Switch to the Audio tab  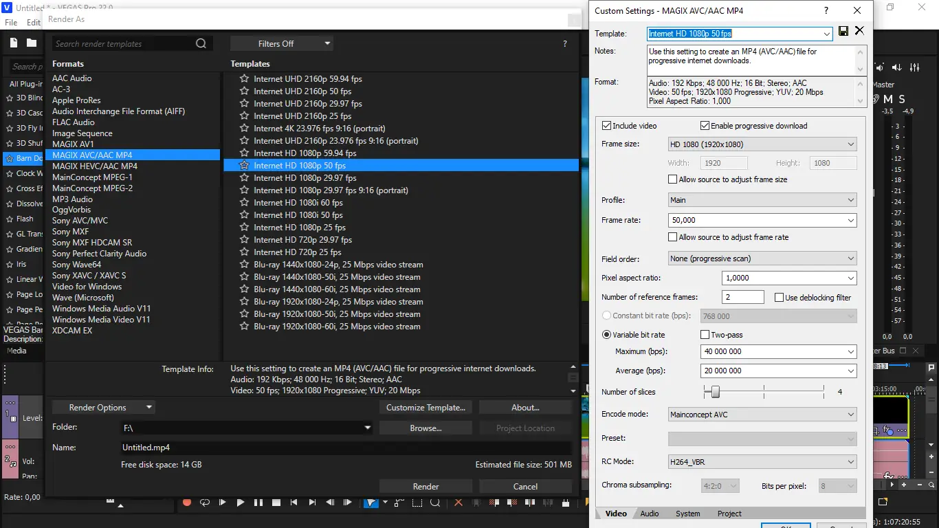point(650,514)
